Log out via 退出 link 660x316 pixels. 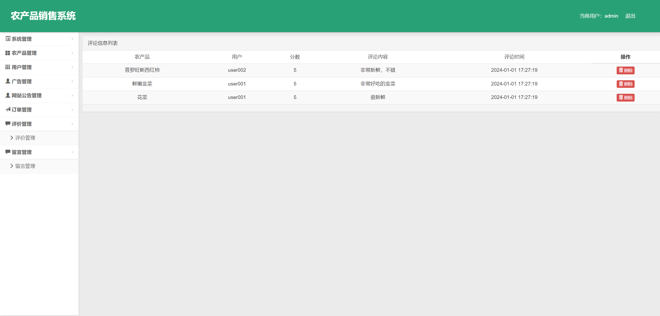(630, 16)
